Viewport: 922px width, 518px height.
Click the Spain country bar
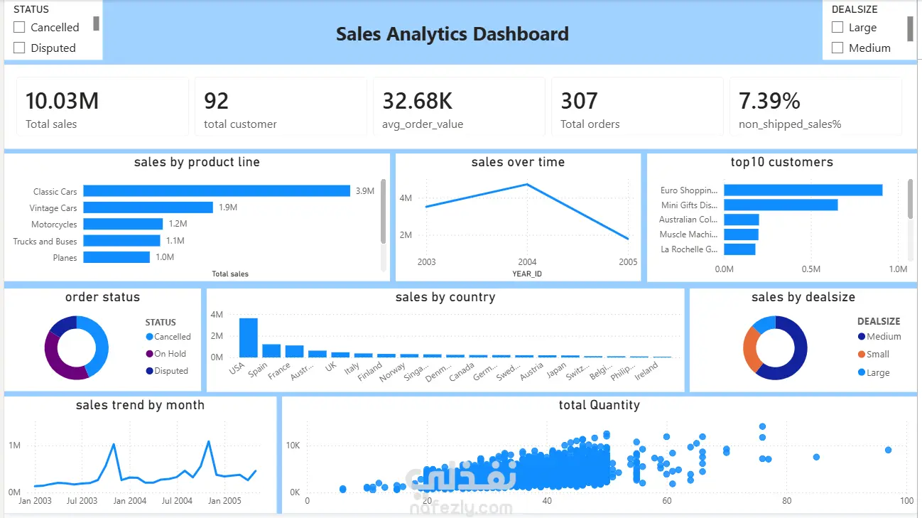(x=271, y=351)
